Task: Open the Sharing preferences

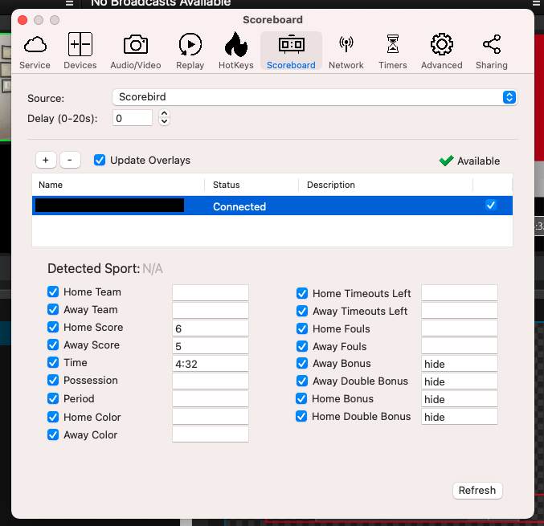Action: (x=491, y=51)
